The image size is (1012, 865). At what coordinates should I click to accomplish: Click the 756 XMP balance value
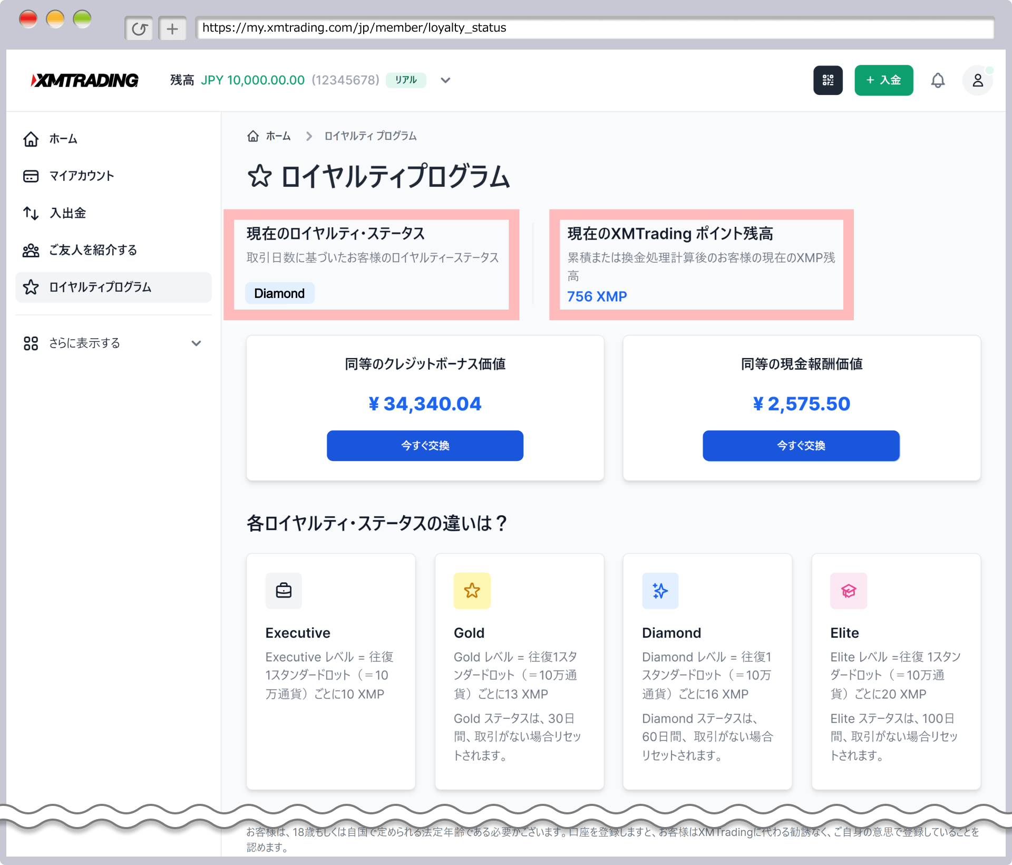(x=597, y=296)
